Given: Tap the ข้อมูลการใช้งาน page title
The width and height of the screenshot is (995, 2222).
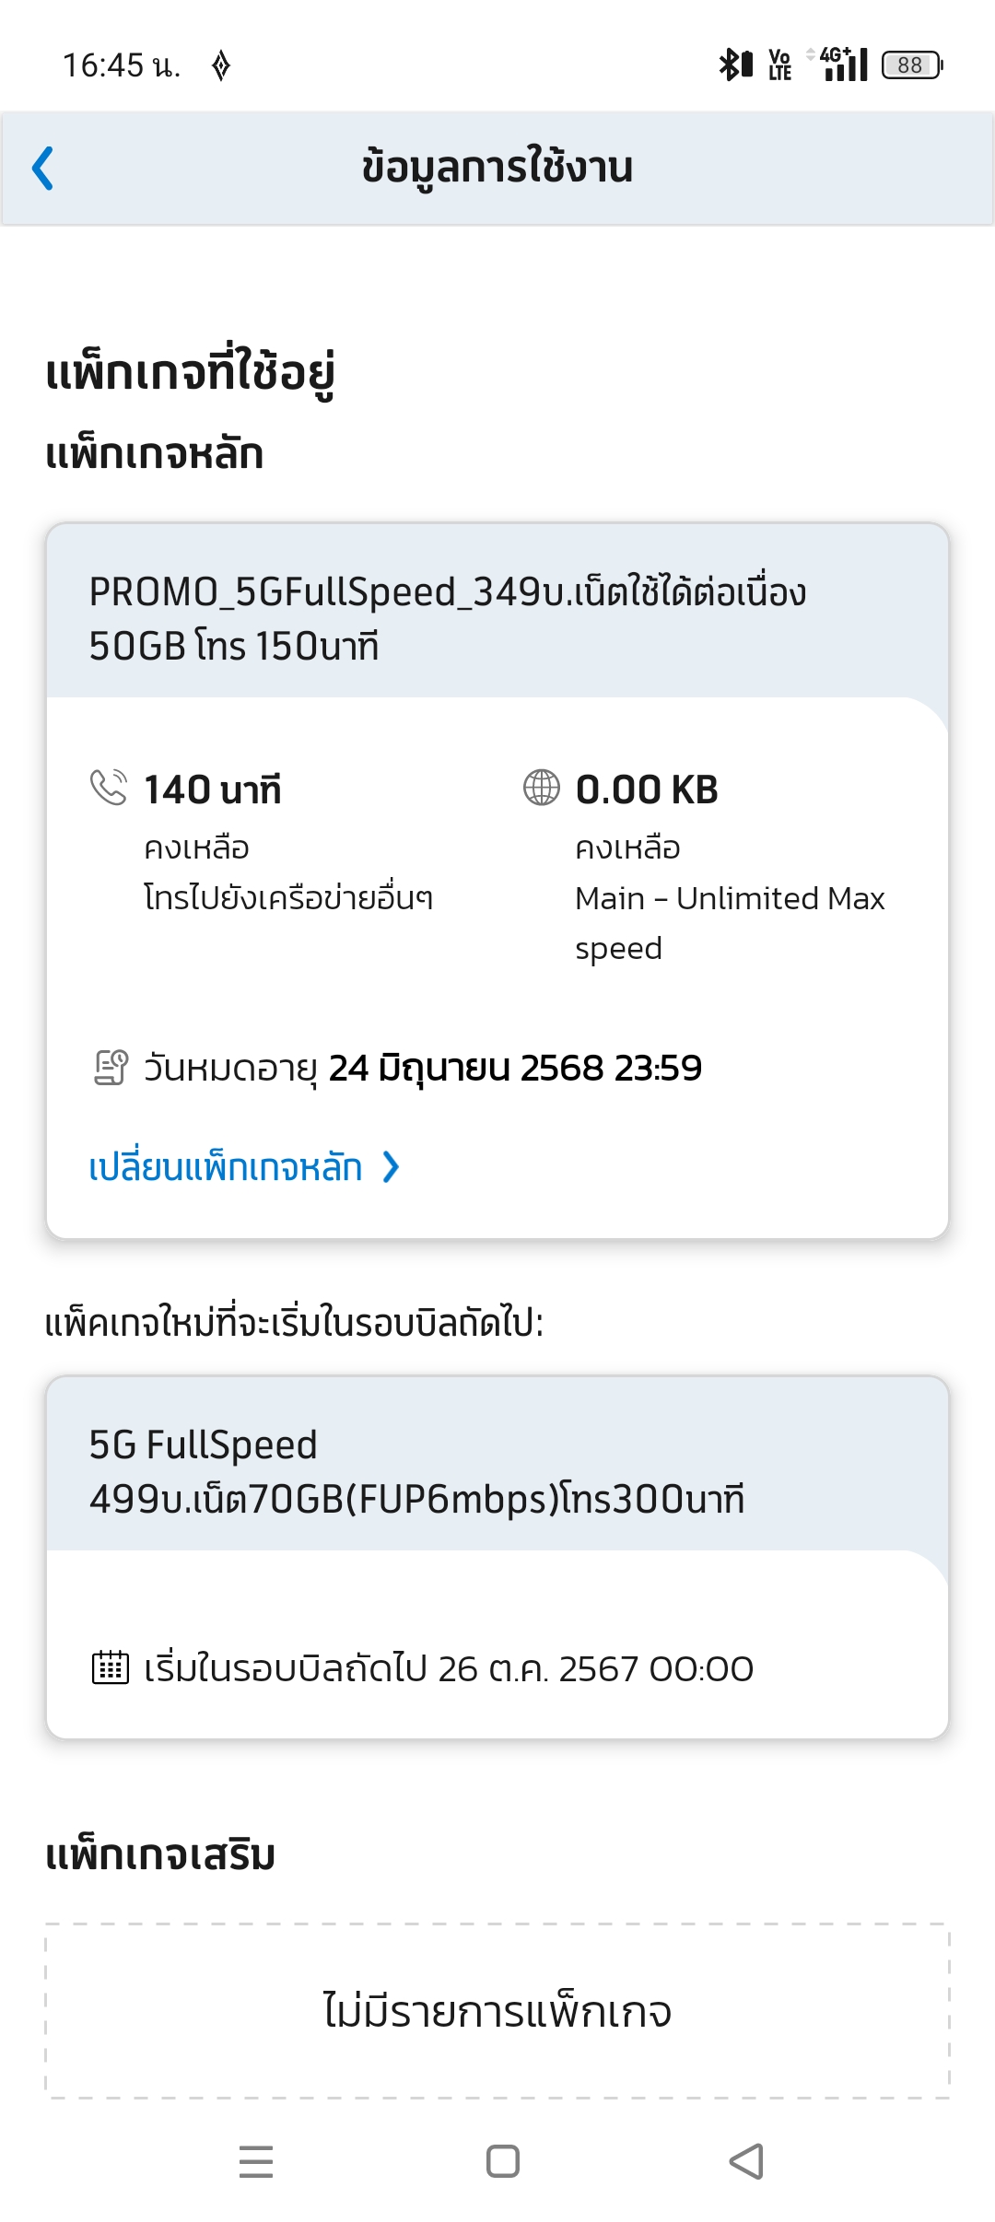Looking at the screenshot, I should (x=497, y=168).
